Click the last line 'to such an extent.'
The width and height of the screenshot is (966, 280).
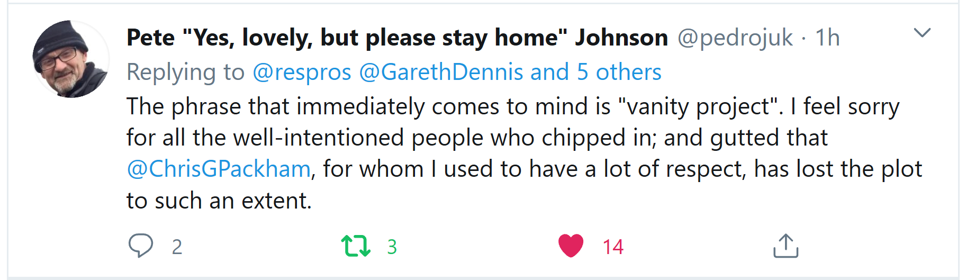click(219, 201)
